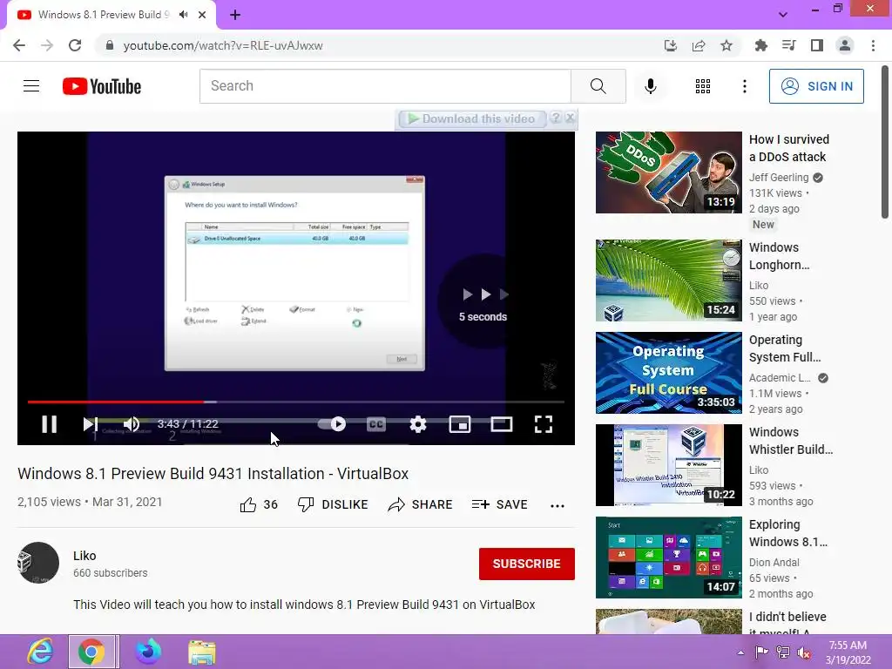
Task: Switch to miniplayer mode
Action: pos(460,424)
